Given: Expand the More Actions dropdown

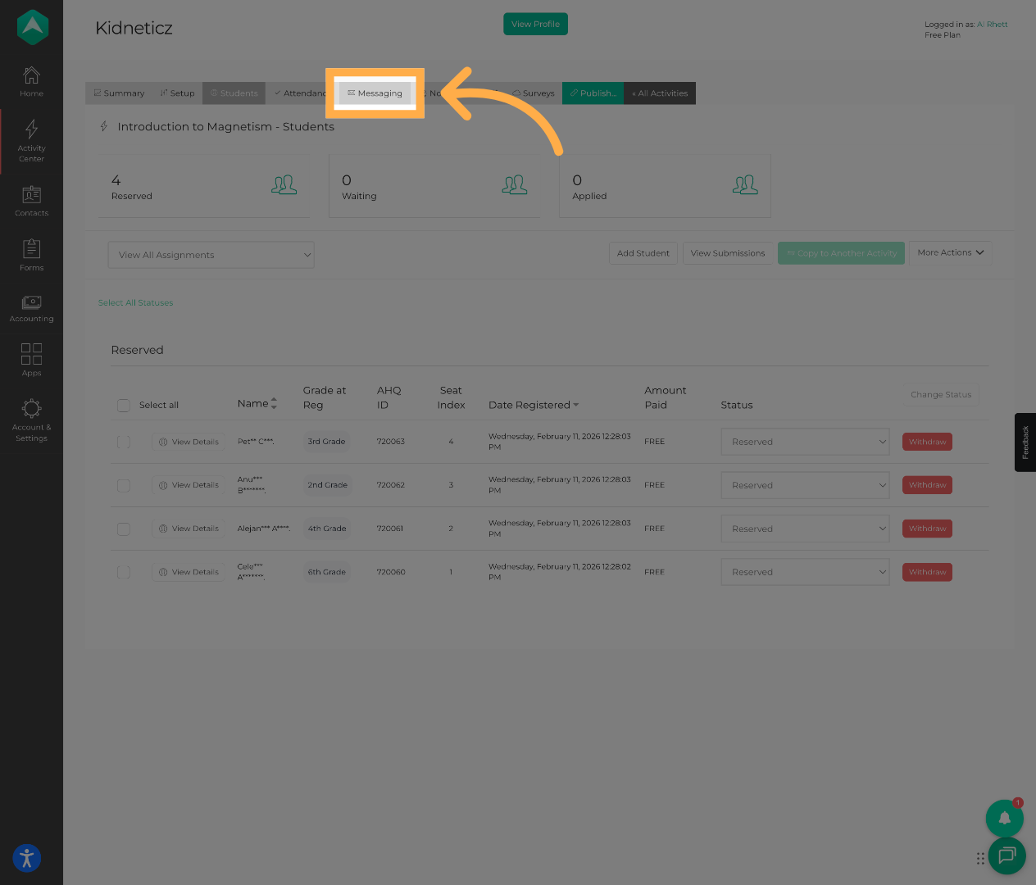Looking at the screenshot, I should (950, 253).
